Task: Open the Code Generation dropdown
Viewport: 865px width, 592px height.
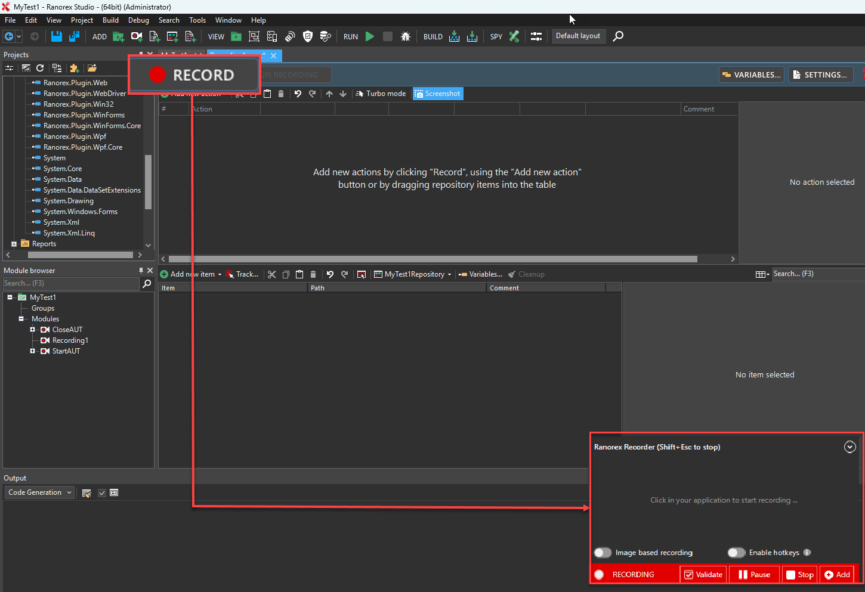Action: click(x=39, y=492)
